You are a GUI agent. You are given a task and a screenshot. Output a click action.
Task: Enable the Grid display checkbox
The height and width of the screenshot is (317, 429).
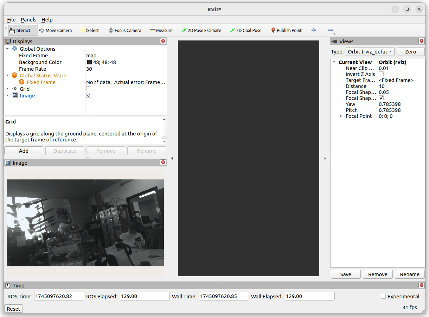pyautogui.click(x=89, y=89)
